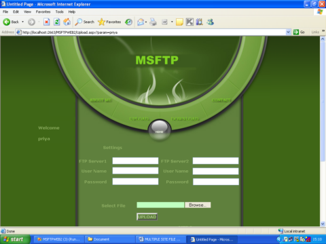Click Untitled Page taskbar item

tap(212, 239)
